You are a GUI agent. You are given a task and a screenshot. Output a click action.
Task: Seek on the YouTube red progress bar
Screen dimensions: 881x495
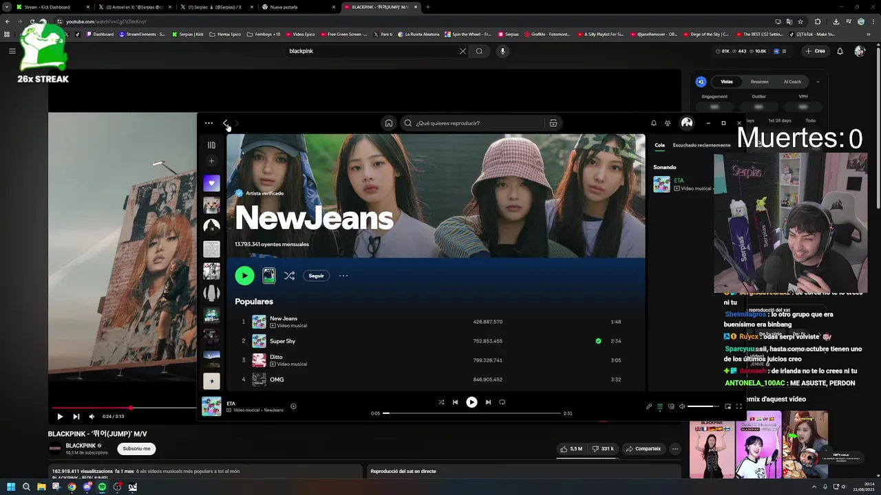(124, 408)
